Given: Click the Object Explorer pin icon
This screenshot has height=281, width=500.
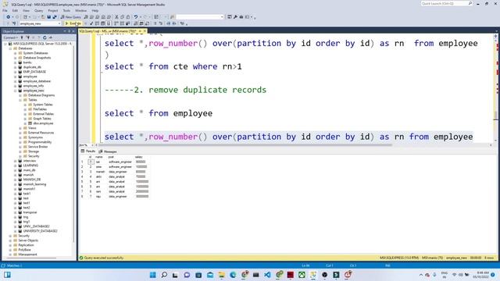Looking at the screenshot, I should (x=70, y=31).
